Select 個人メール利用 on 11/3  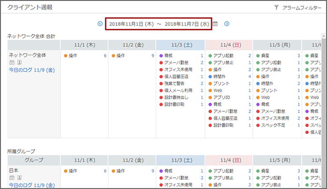(x=178, y=90)
